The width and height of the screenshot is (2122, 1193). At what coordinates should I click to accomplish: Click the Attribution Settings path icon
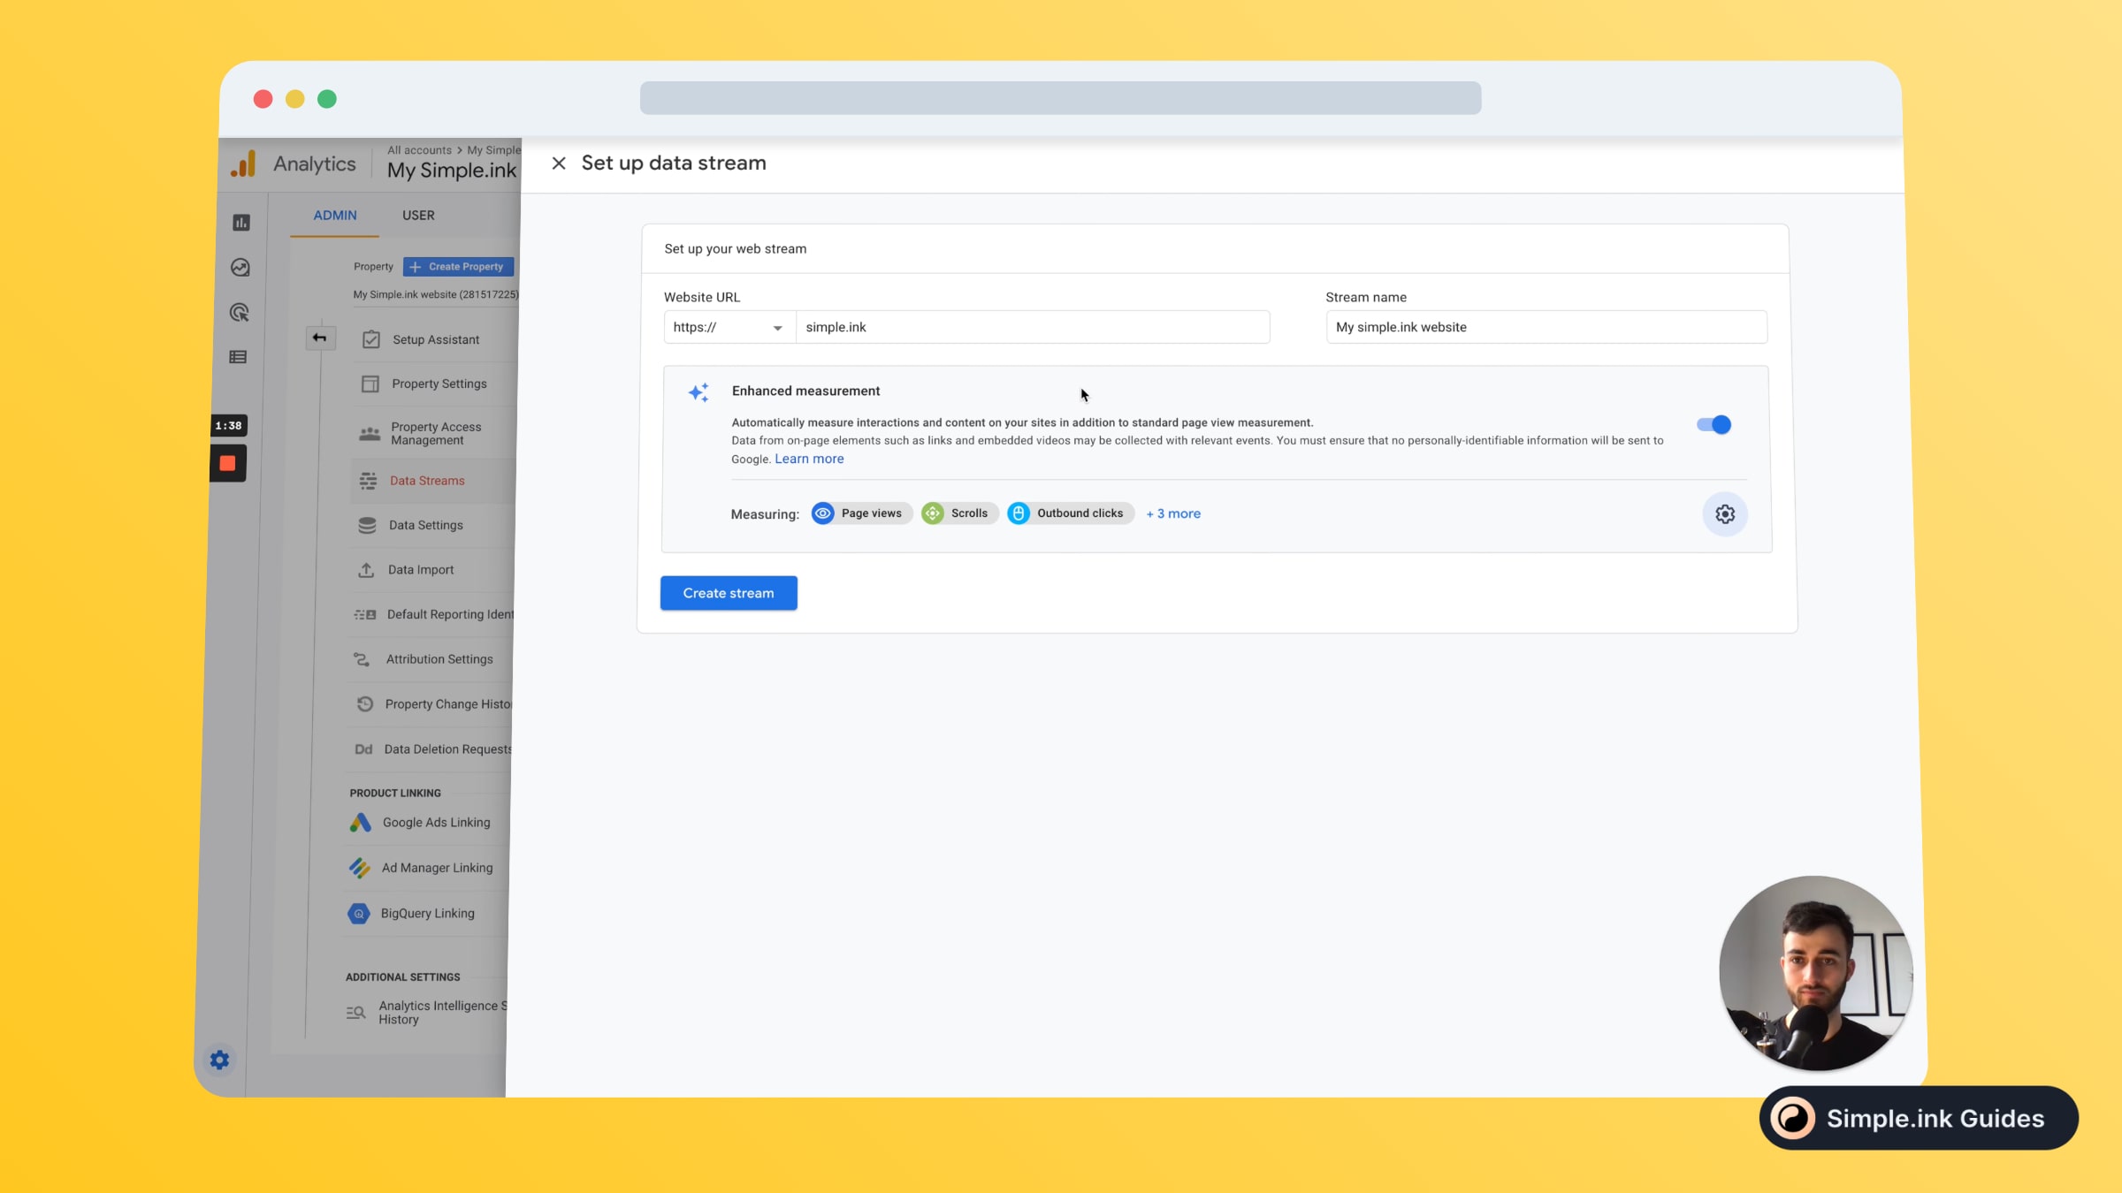[362, 660]
